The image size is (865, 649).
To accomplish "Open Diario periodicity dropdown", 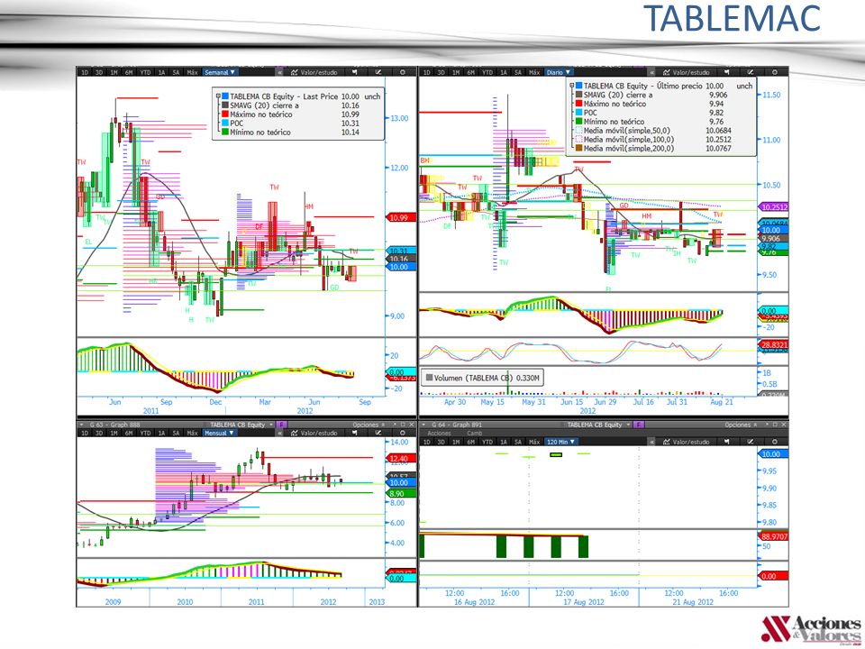I will pyautogui.click(x=559, y=72).
